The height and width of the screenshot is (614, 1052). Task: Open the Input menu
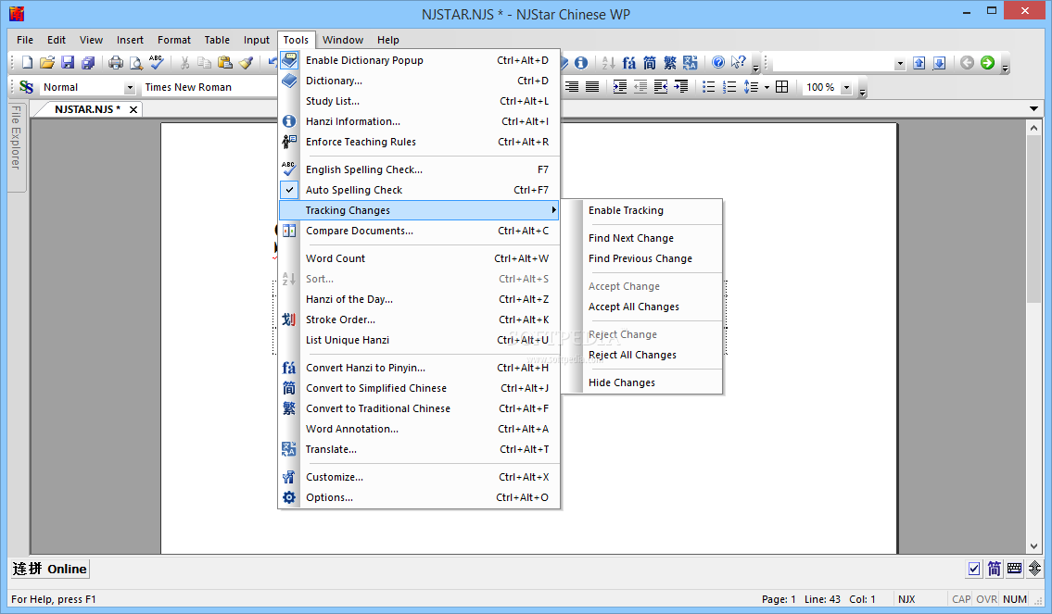pyautogui.click(x=257, y=40)
